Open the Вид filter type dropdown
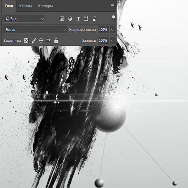Screen dimensions: 188x188 (x=24, y=19)
